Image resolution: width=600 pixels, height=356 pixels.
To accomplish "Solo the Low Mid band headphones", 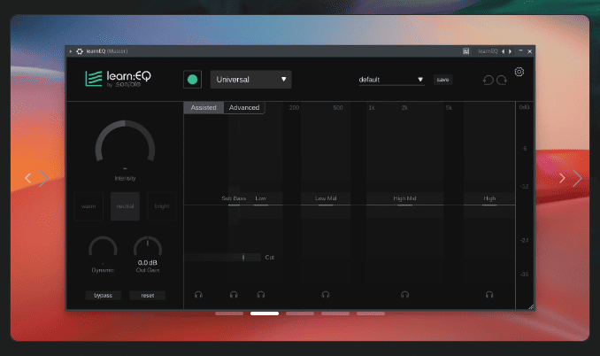I will click(x=326, y=295).
